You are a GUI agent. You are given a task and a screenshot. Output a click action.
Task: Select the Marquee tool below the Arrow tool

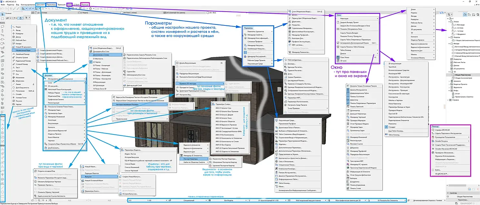[2, 19]
